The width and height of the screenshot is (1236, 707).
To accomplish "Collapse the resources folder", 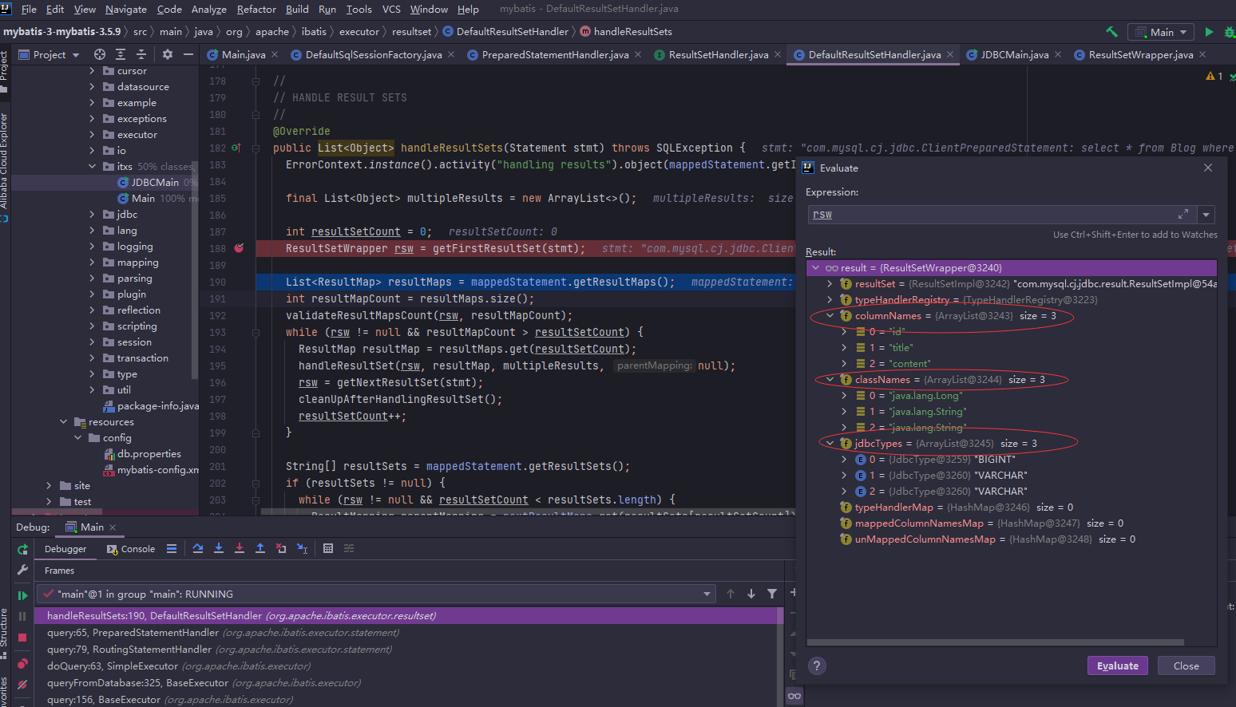I will pos(63,422).
